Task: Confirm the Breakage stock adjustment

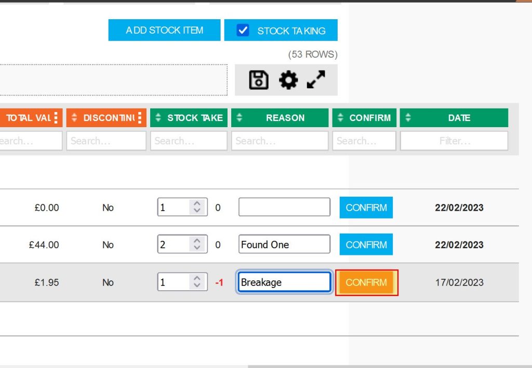Action: point(366,282)
